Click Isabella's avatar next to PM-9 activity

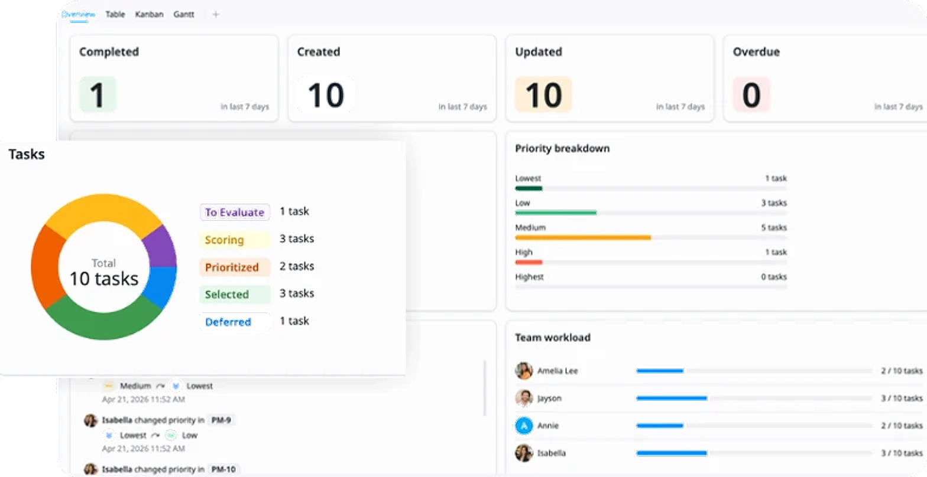coord(90,420)
